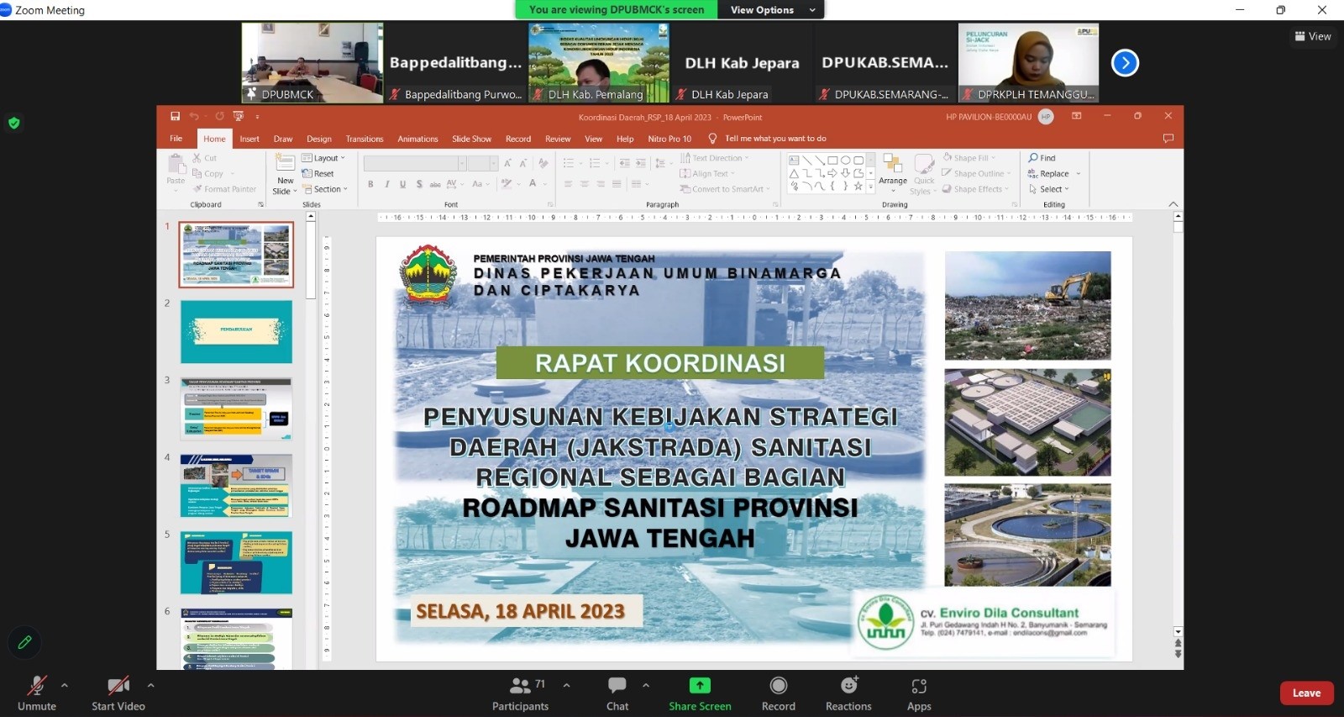Start slideshow from beginning via quick access icon
Image resolution: width=1344 pixels, height=717 pixels.
coord(239,116)
